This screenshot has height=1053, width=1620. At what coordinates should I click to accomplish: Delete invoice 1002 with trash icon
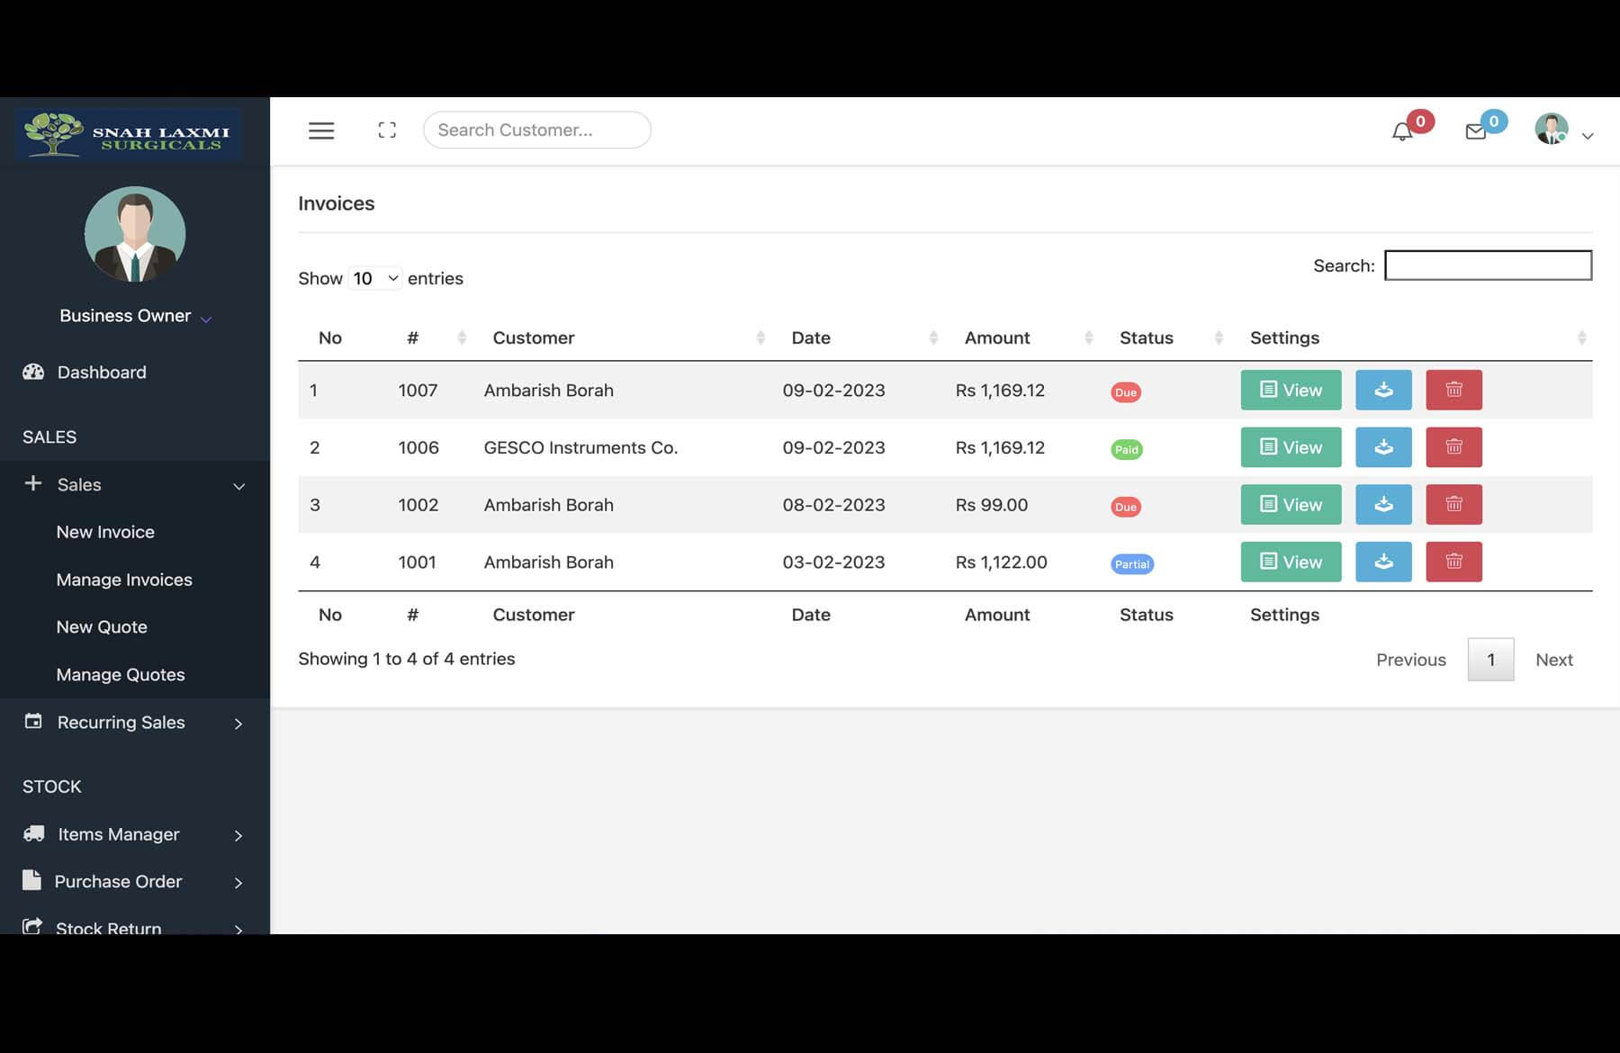click(1453, 504)
